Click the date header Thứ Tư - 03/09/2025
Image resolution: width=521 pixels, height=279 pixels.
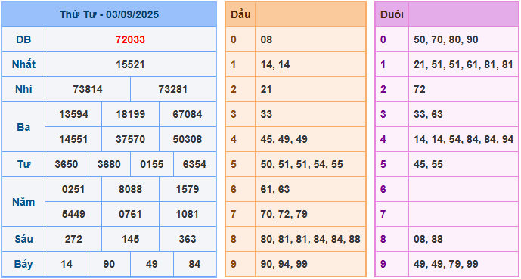[x=109, y=14]
